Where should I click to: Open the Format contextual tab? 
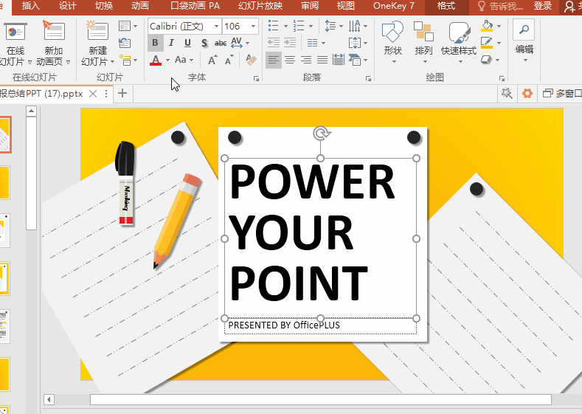pos(446,6)
